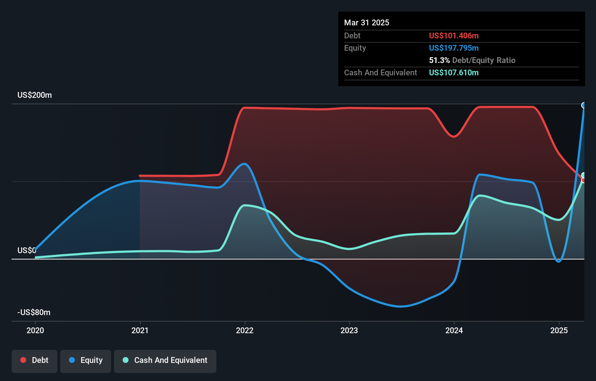
Task: Click the -US$80m y-axis label
Action: point(34,313)
